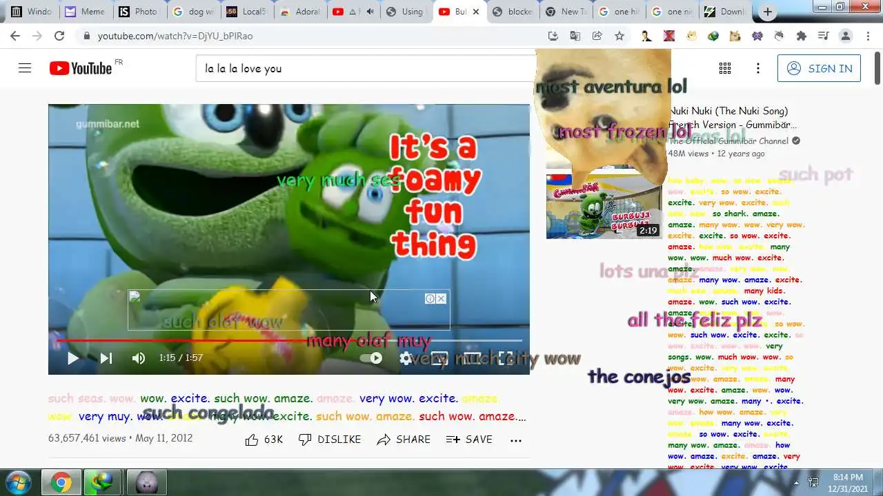
Task: Click the Chrome taskbar icon
Action: point(61,482)
